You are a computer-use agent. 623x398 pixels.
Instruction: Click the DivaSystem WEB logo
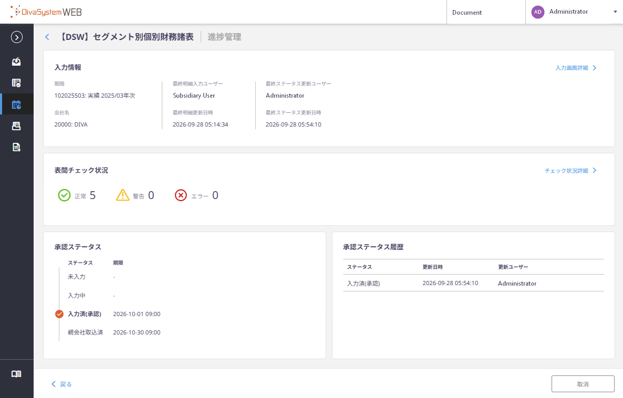(46, 12)
